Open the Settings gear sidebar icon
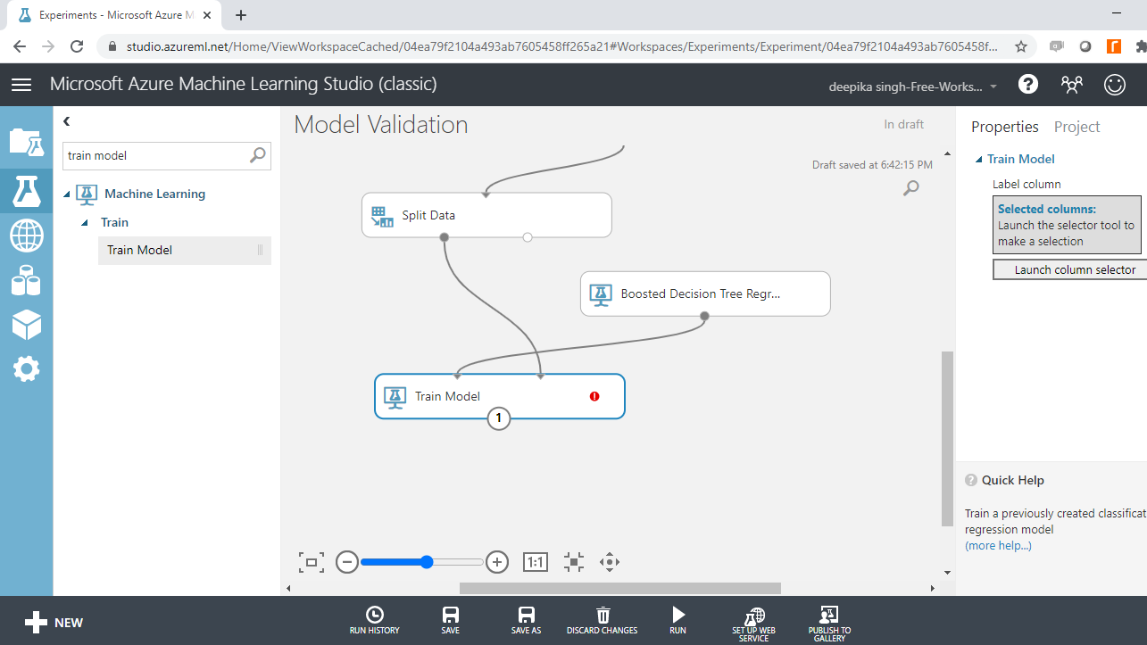Viewport: 1147px width, 645px height. click(26, 368)
